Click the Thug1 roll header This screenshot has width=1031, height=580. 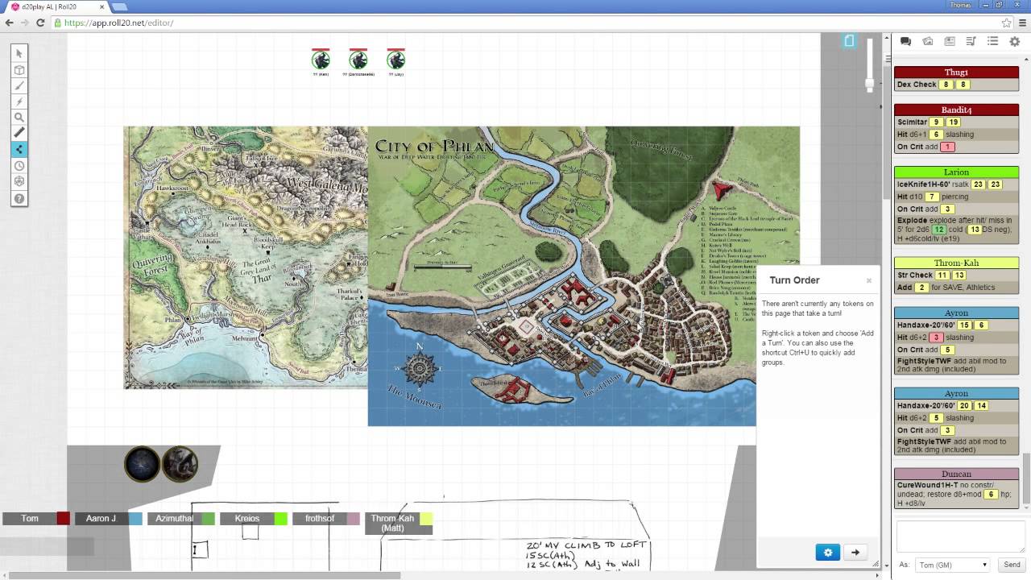pos(956,72)
